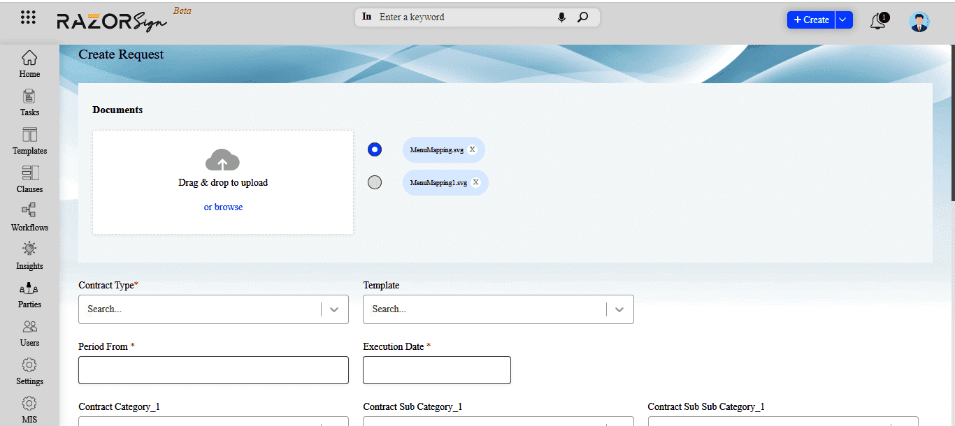The height and width of the screenshot is (426, 955).
Task: Click the Period From date field
Action: coord(213,370)
